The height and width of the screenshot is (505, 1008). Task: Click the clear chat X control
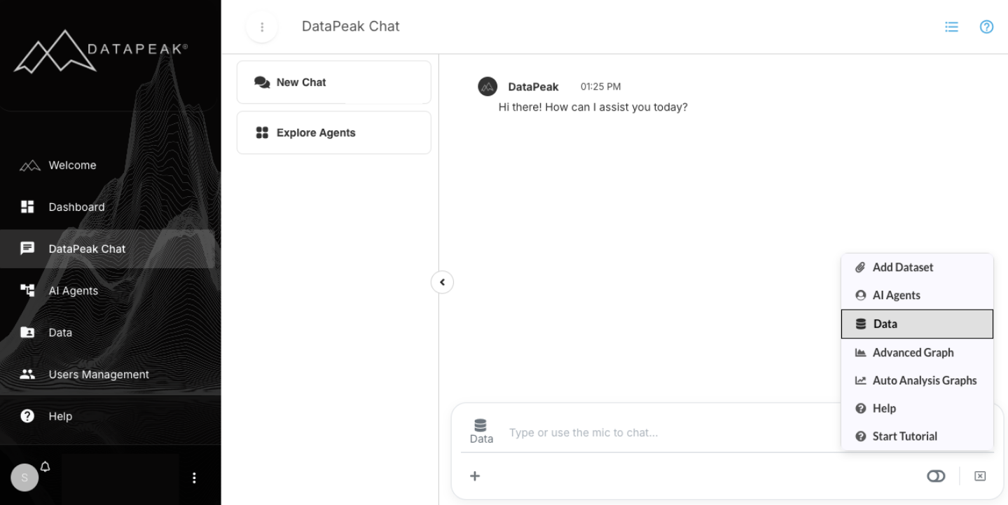point(979,476)
